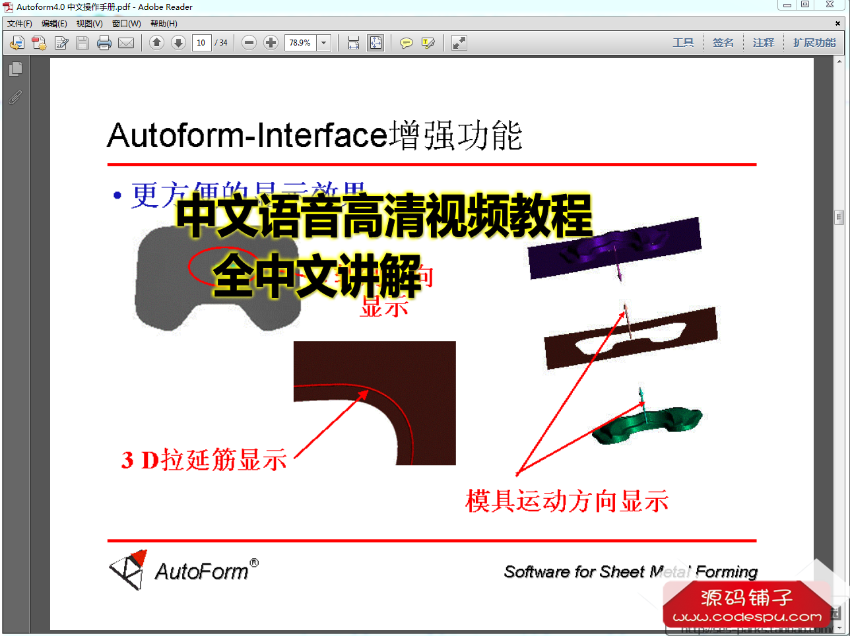Open the 文件(F) menu
The width and height of the screenshot is (850, 636).
(20, 24)
